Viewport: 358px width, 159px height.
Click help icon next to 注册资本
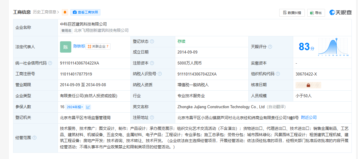point(152,63)
